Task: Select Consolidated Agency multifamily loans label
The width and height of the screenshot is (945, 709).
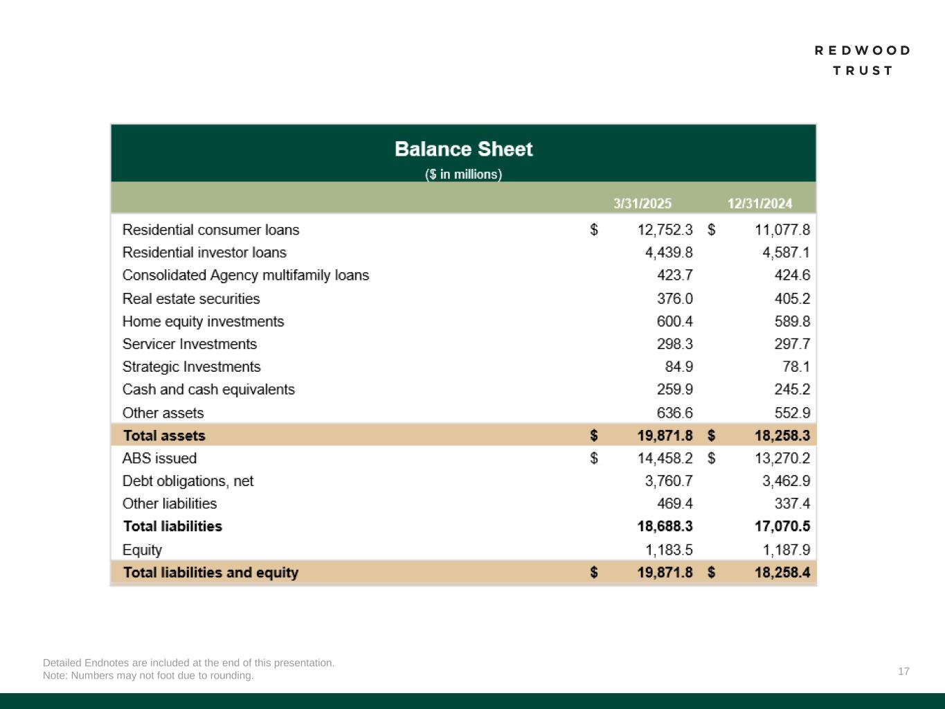Action: coord(246,276)
